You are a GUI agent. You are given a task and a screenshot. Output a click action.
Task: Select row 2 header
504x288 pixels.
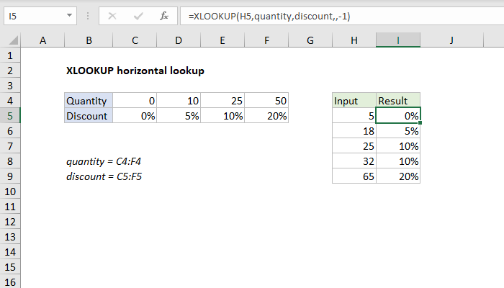(x=10, y=71)
